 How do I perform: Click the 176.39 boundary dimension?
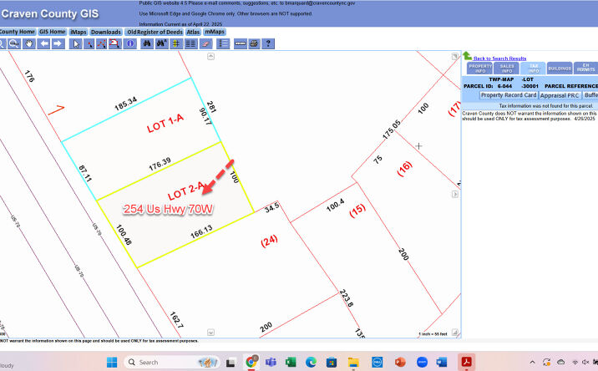tap(160, 164)
